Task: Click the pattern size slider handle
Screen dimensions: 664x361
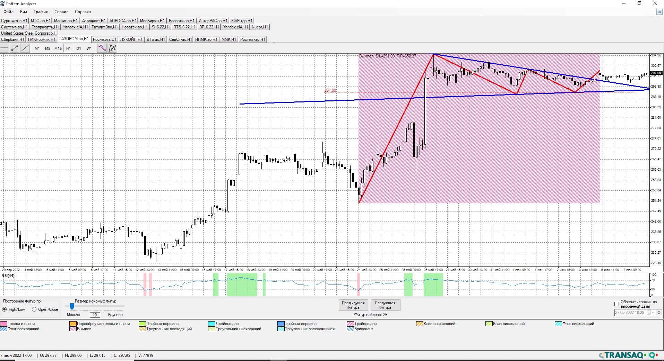Action: point(72,306)
